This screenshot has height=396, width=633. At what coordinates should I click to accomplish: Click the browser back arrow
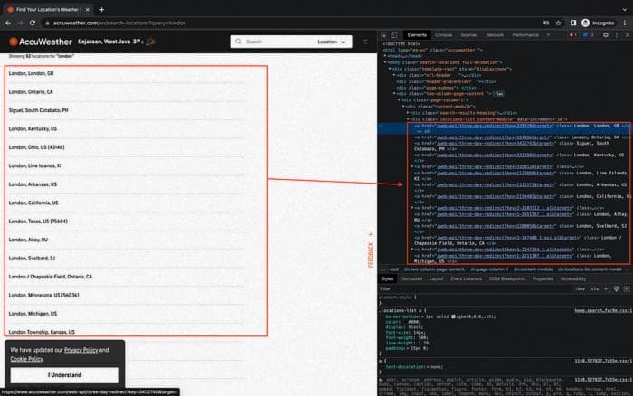click(x=8, y=23)
